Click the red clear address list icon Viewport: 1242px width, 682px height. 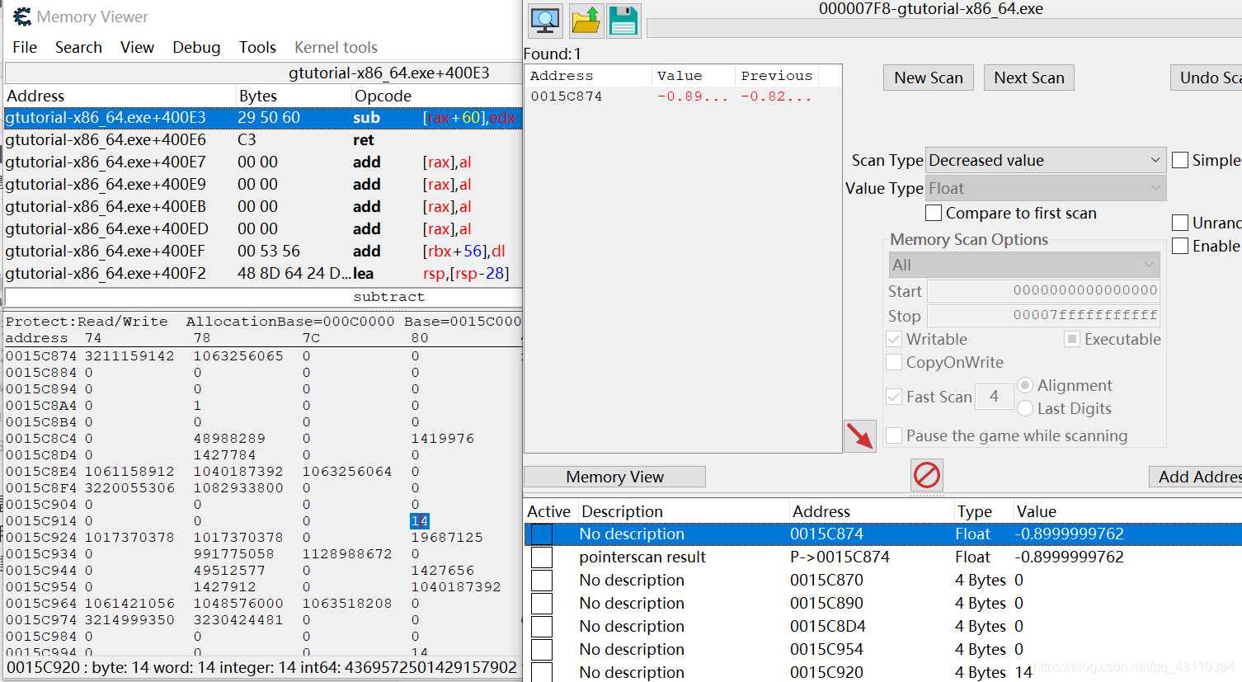click(927, 475)
